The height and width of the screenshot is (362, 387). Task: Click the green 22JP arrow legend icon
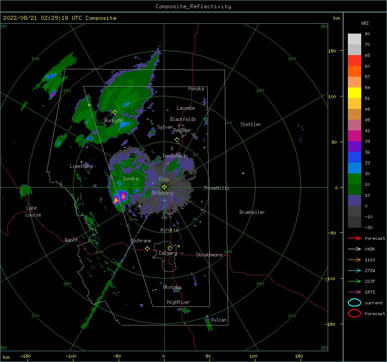[354, 281]
